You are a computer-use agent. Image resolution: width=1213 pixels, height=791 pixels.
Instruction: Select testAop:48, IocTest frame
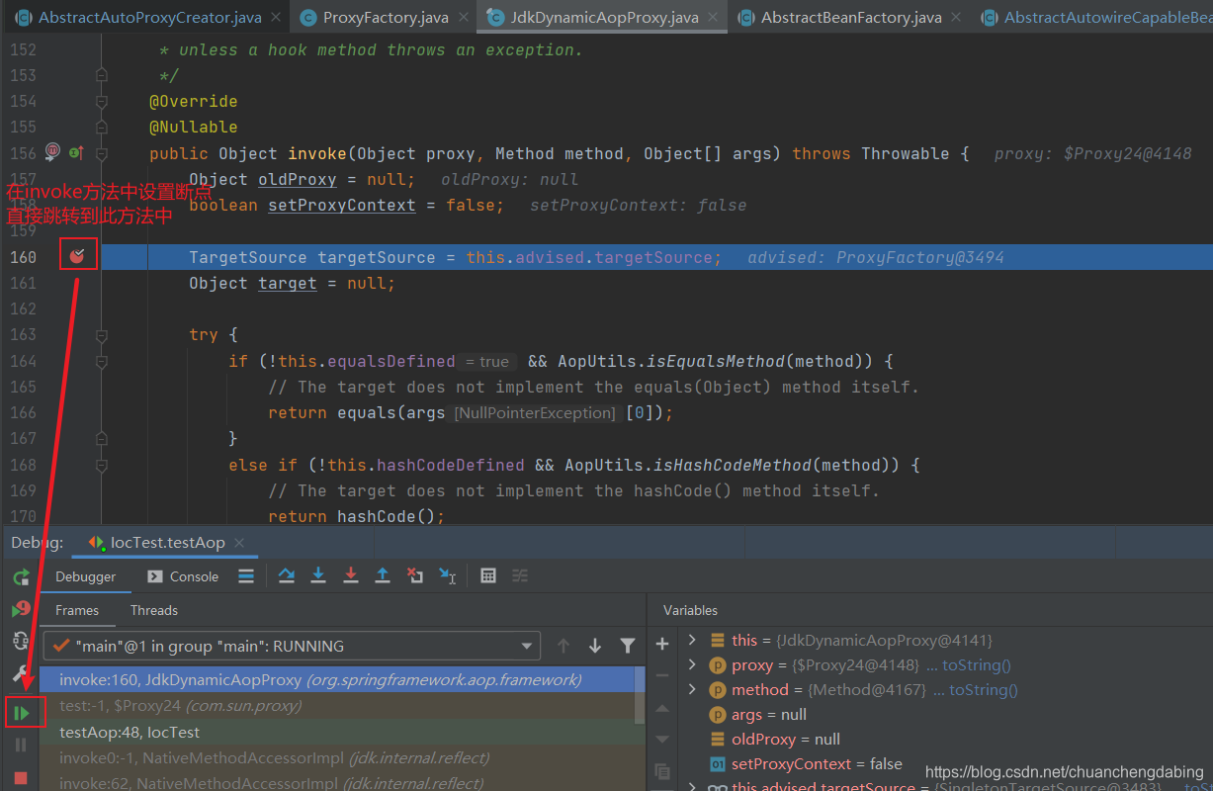pyautogui.click(x=336, y=732)
